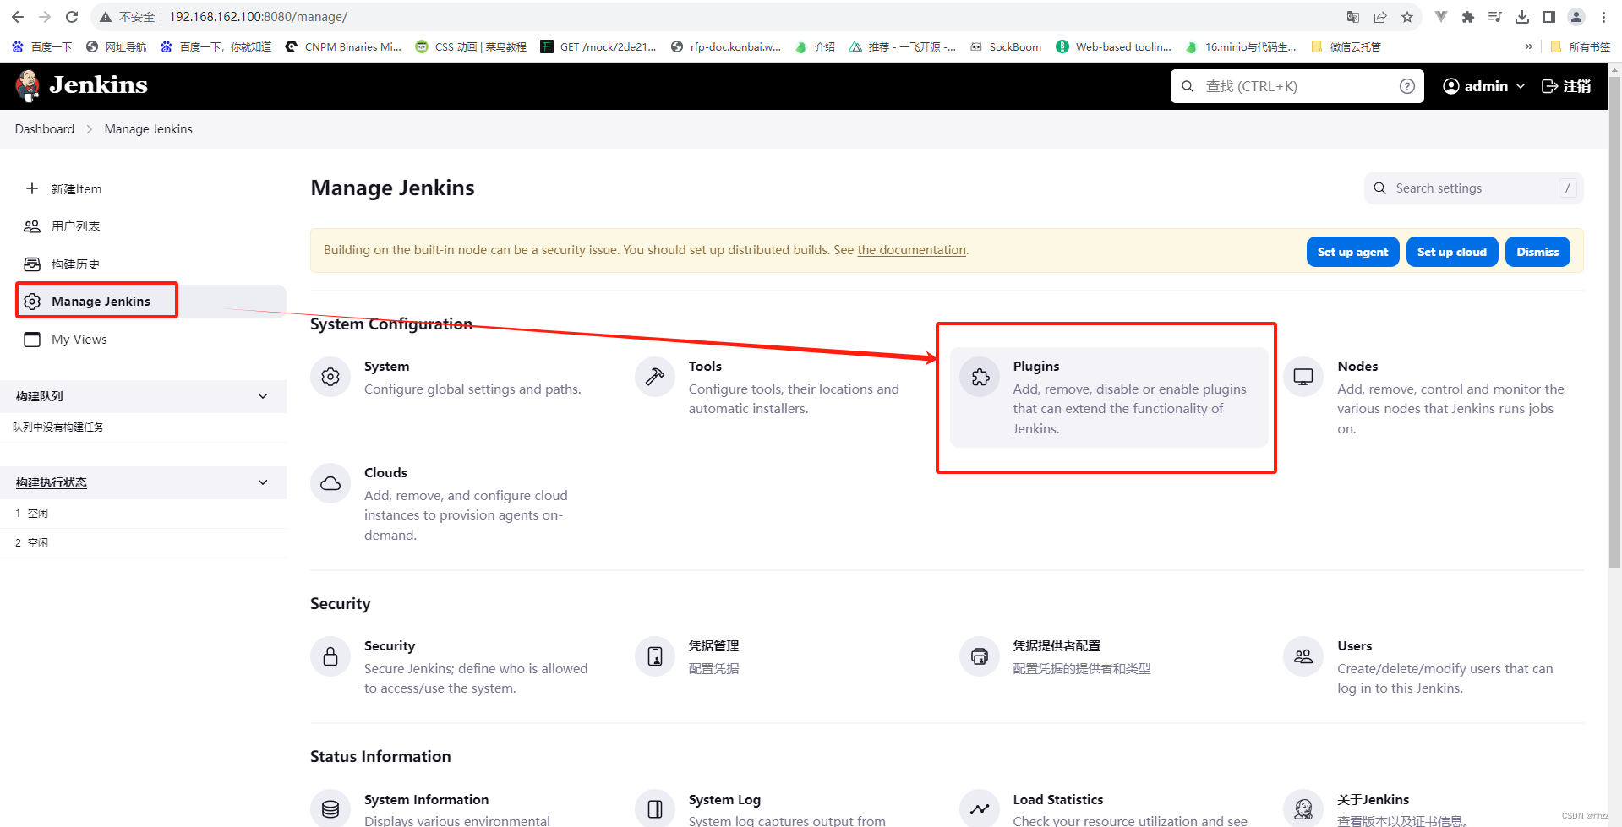Open the 百度一下 bookmark
The height and width of the screenshot is (827, 1622).
(42, 46)
